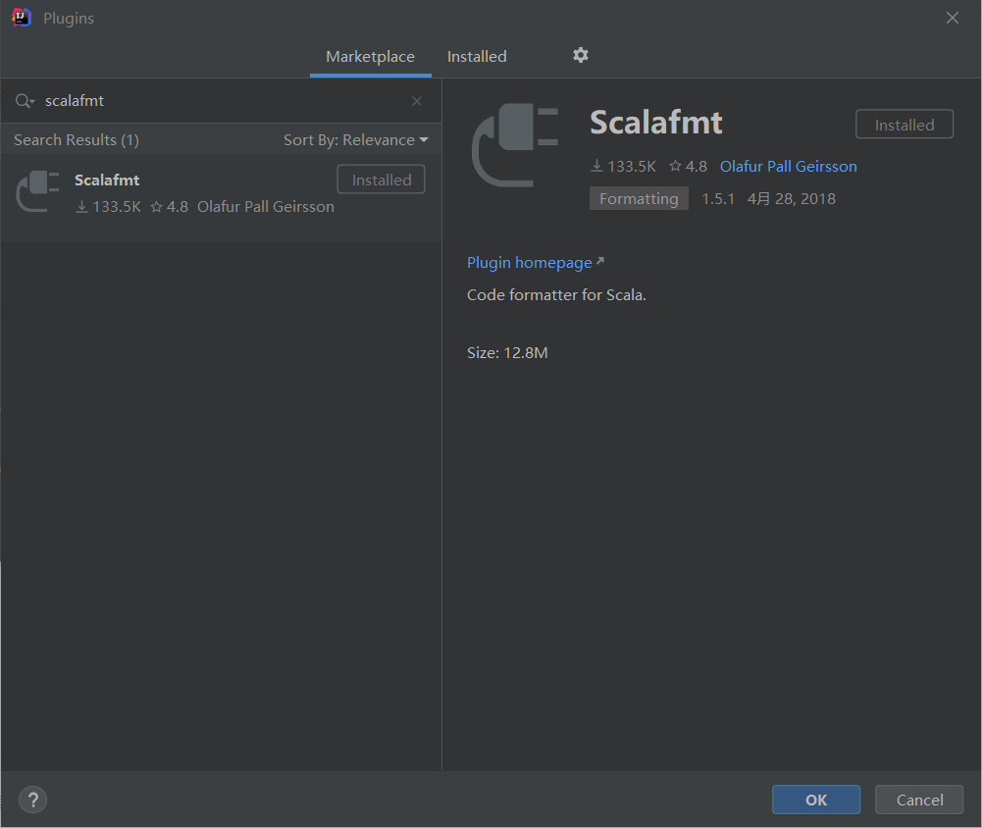Close the Plugins dialog window
This screenshot has width=982, height=828.
pos(952,18)
